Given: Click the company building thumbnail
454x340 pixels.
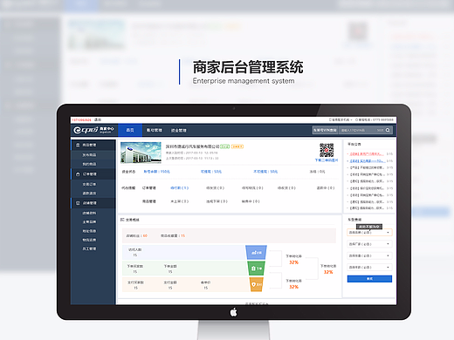Looking at the screenshot, I should coord(141,153).
